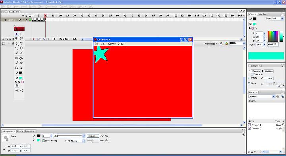Image resolution: width=286 pixels, height=156 pixels.
Task: Switch to the Parameters tab
Action: (30, 131)
